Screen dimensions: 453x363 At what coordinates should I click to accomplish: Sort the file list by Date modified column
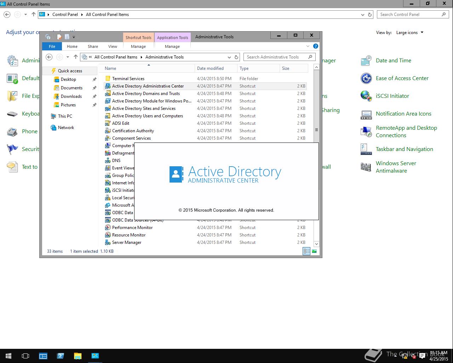(216, 68)
